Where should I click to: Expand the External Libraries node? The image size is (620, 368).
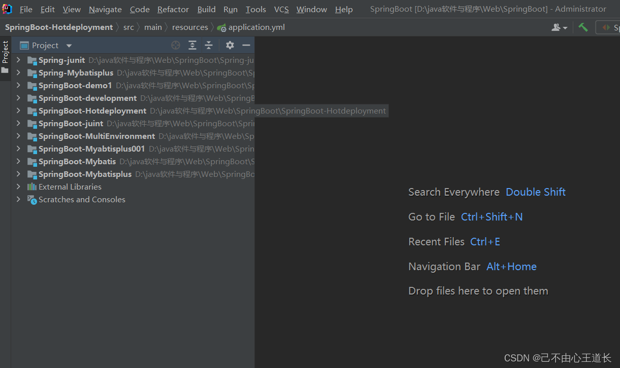tap(18, 187)
